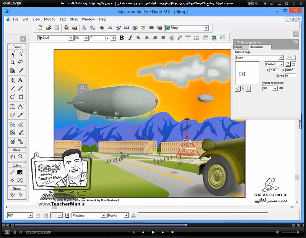
Task: Open the File menu
Action: 16,19
